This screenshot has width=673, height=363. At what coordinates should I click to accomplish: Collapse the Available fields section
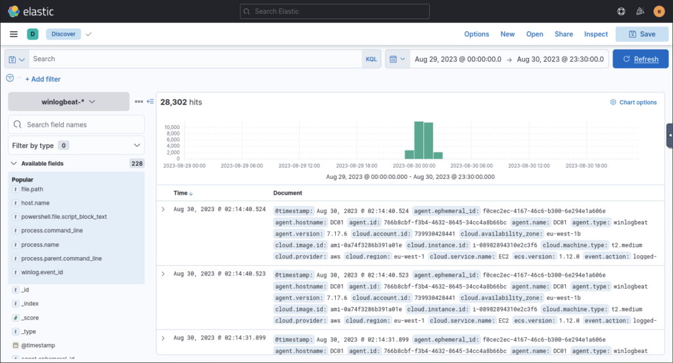(14, 163)
